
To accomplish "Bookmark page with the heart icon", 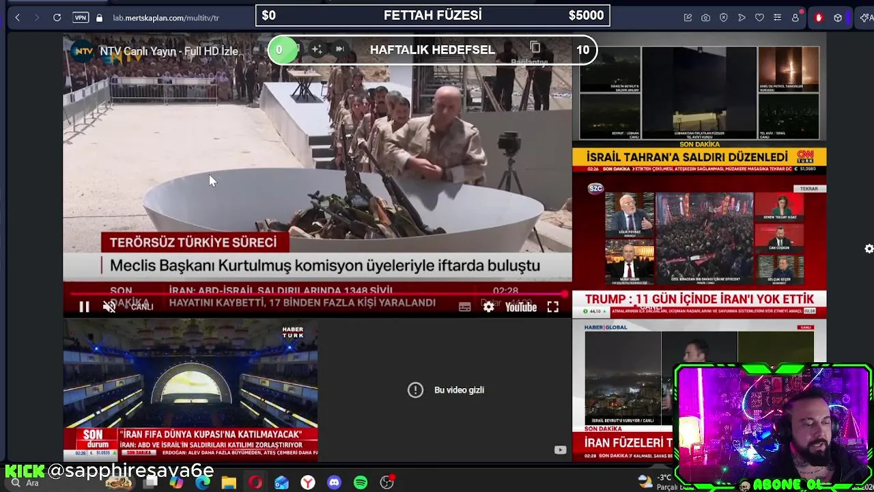I will [759, 18].
